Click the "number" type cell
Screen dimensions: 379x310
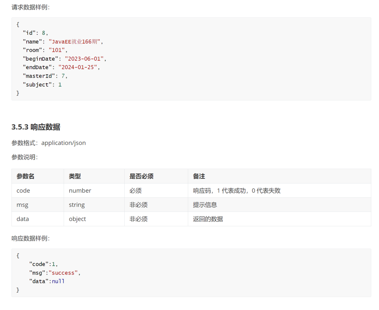click(x=80, y=191)
